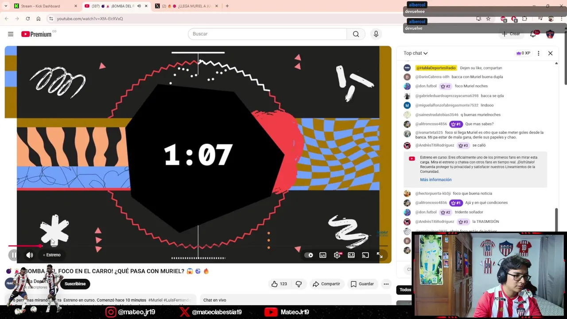Click chat message 'tridente soñador'
The image size is (567, 319).
coord(469,212)
